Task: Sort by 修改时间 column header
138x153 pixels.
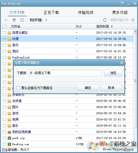Action: [x=103, y=26]
